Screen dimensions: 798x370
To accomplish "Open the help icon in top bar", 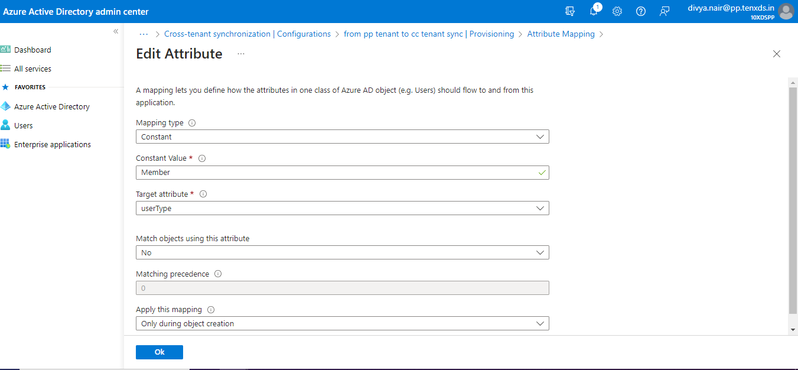I will pyautogui.click(x=640, y=11).
